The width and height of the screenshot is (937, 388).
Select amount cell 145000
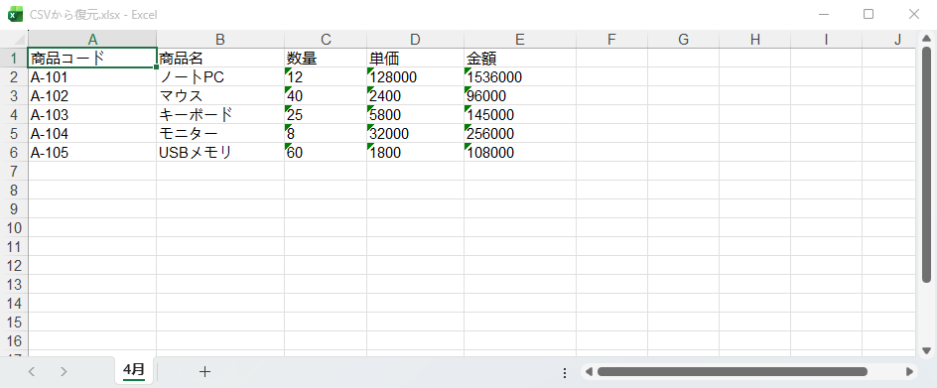click(x=520, y=115)
